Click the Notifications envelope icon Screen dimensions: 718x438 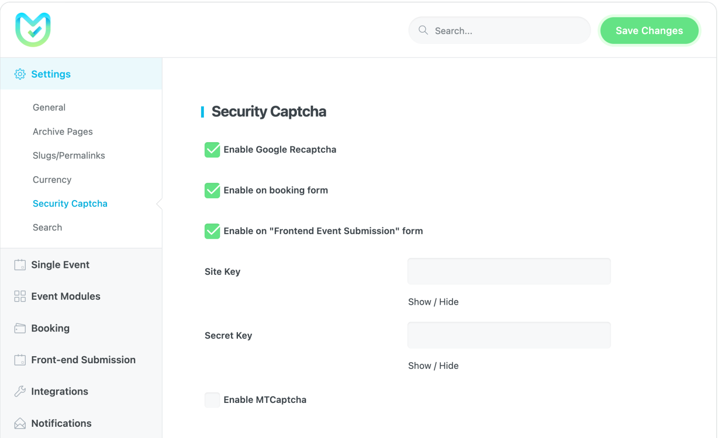click(x=20, y=424)
